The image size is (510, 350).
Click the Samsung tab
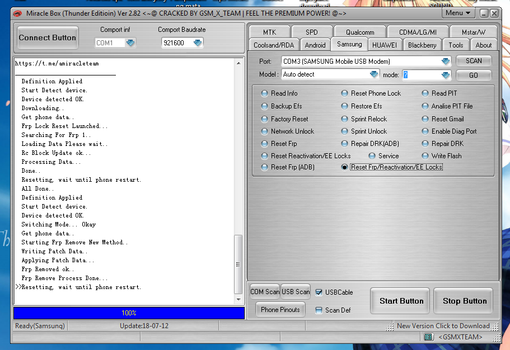pyautogui.click(x=349, y=44)
